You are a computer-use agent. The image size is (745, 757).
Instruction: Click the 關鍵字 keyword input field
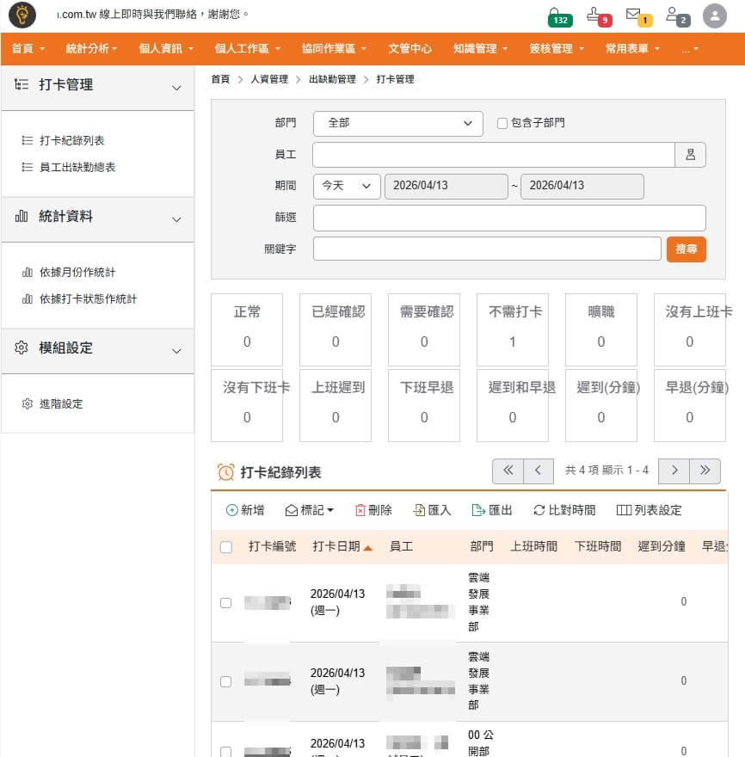(486, 249)
